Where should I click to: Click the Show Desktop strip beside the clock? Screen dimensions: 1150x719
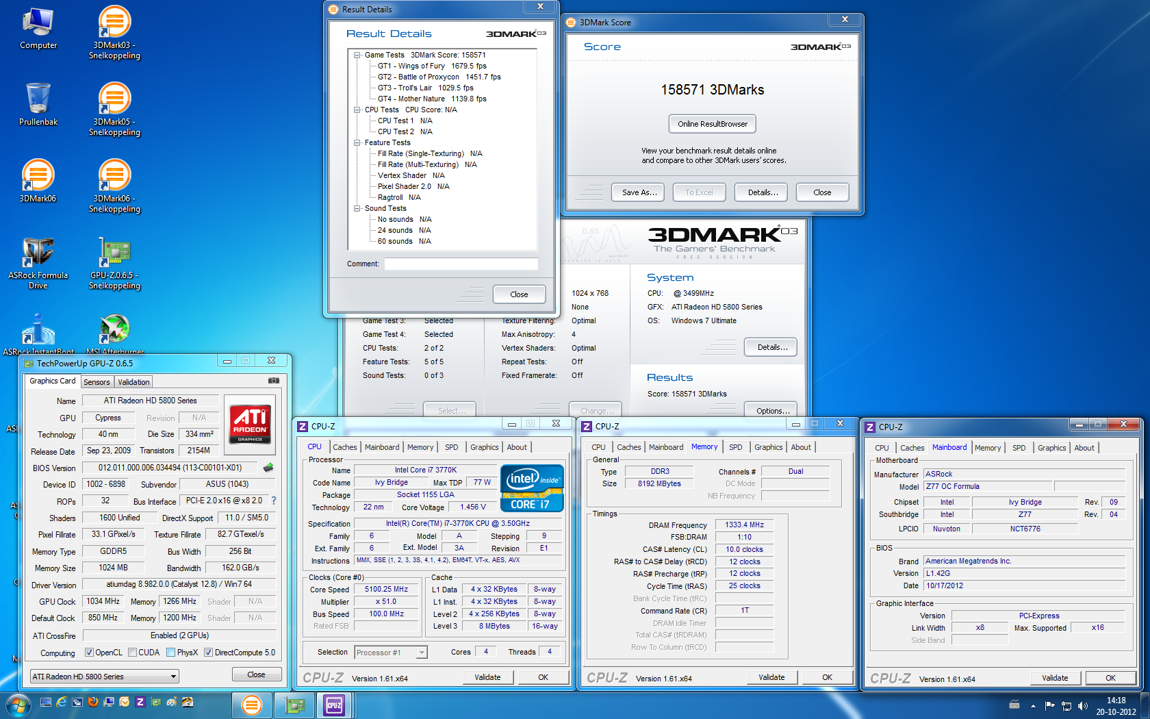[x=1145, y=705]
